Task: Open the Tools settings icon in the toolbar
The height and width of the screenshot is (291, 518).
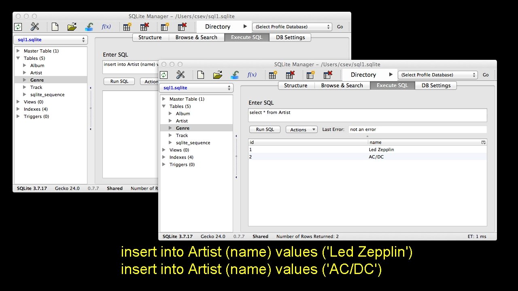Action: 180,75
